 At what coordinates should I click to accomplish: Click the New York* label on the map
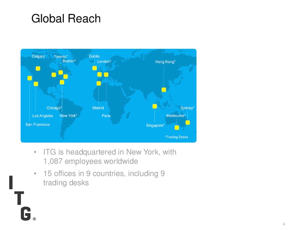tap(68, 116)
